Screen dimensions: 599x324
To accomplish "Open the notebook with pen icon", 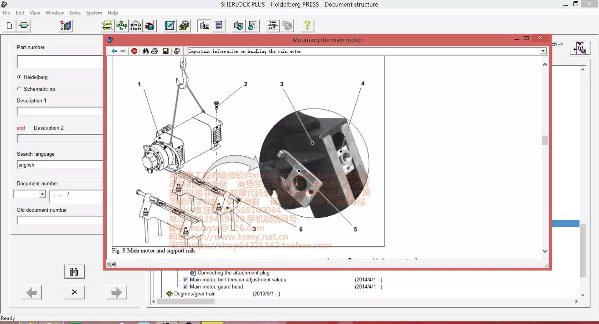I will pos(170,26).
